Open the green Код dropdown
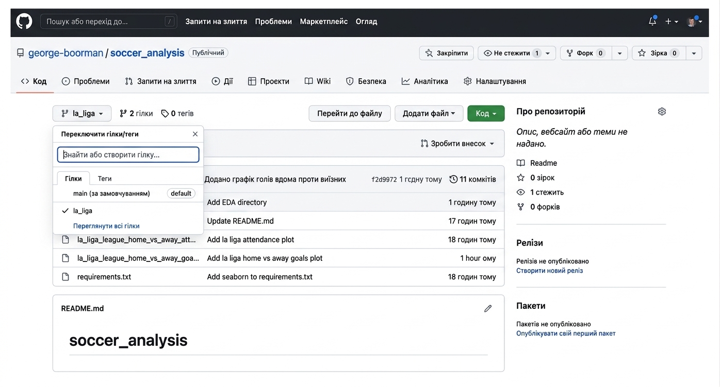 coord(486,113)
